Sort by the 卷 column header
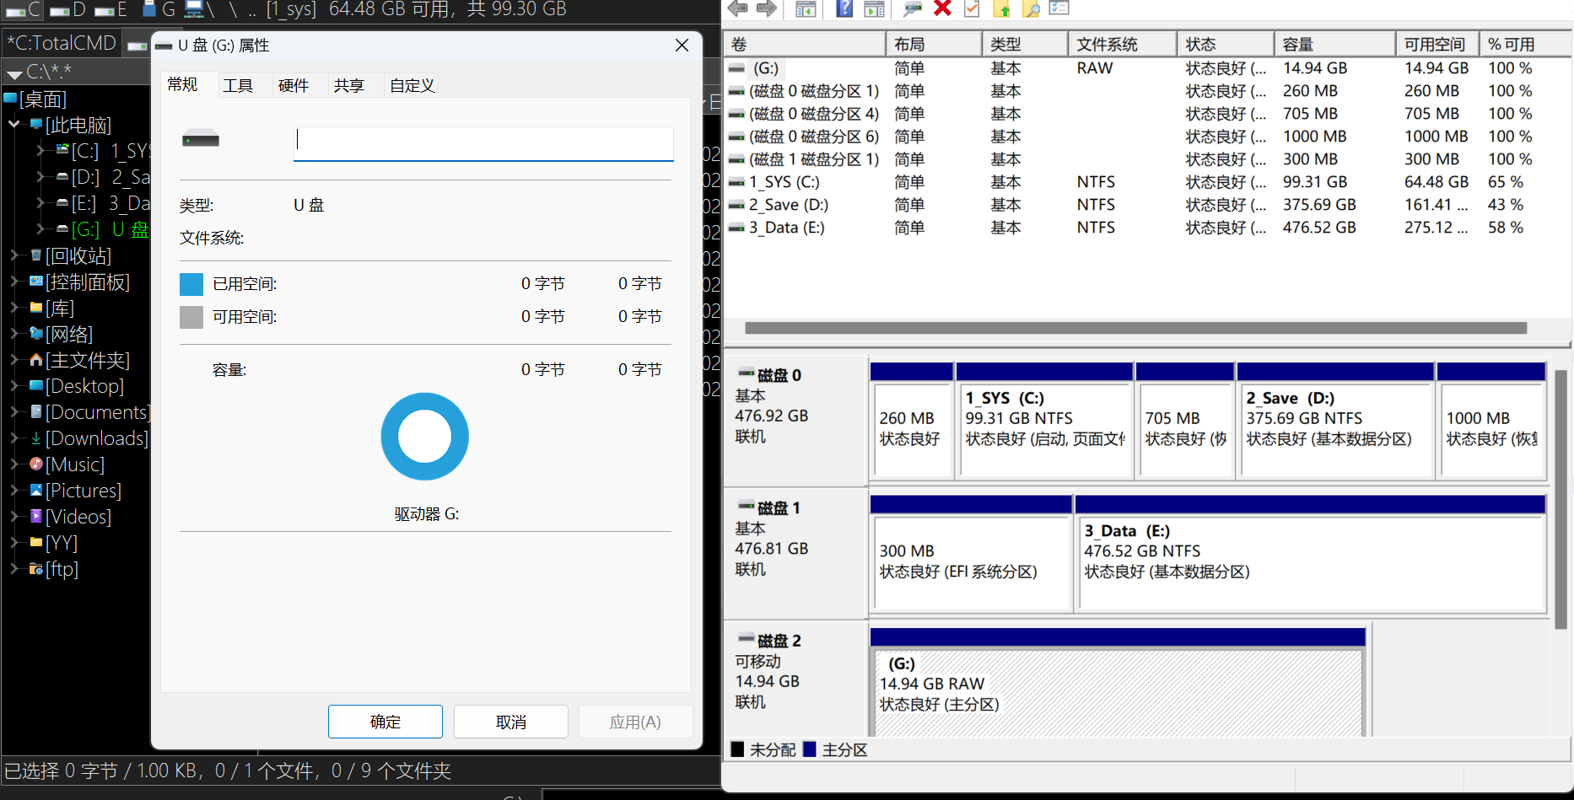 (805, 45)
